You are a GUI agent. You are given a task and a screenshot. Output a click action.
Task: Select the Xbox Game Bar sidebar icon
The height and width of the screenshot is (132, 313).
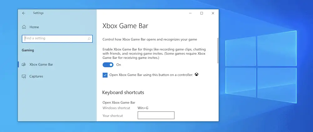click(24, 64)
